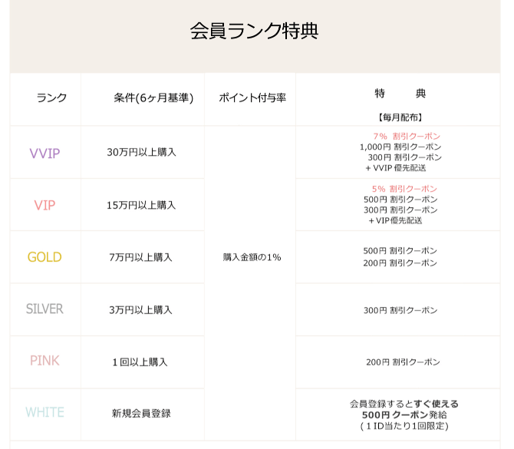
Task: Click the ランク column header
Action: tap(51, 97)
